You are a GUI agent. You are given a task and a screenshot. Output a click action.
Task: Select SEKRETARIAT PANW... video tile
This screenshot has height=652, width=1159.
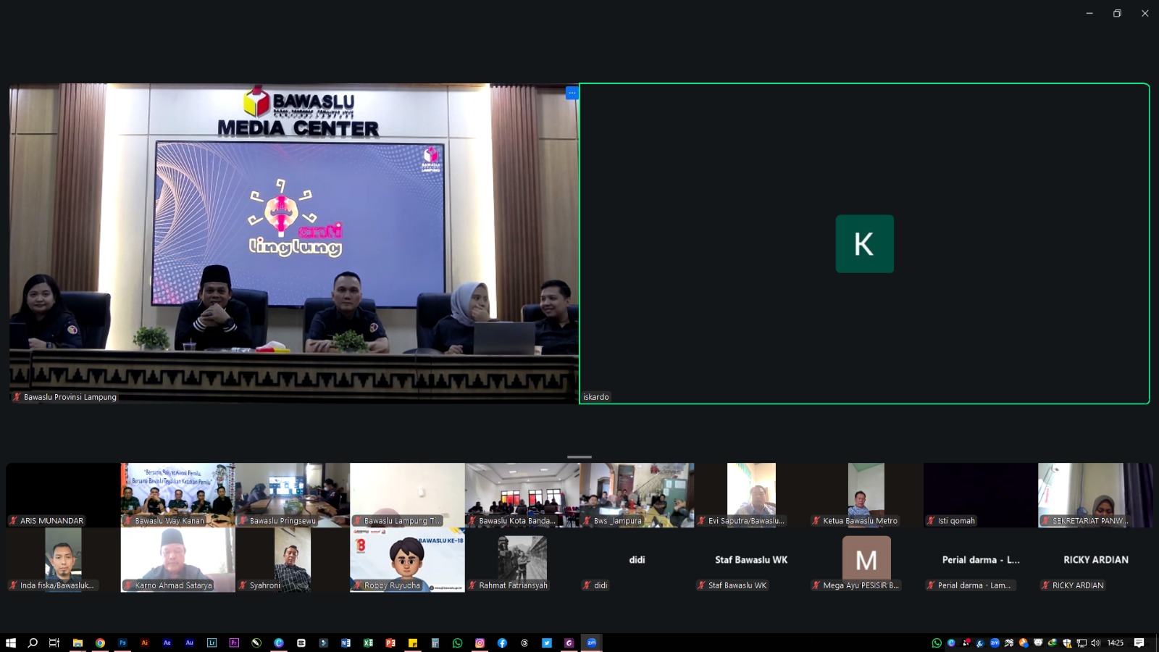point(1095,495)
